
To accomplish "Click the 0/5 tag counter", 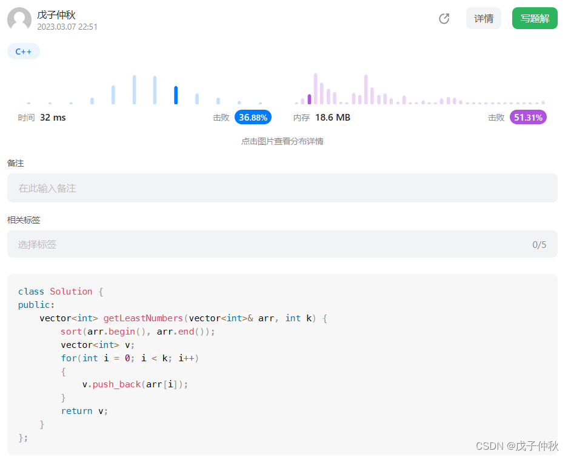I will 539,245.
